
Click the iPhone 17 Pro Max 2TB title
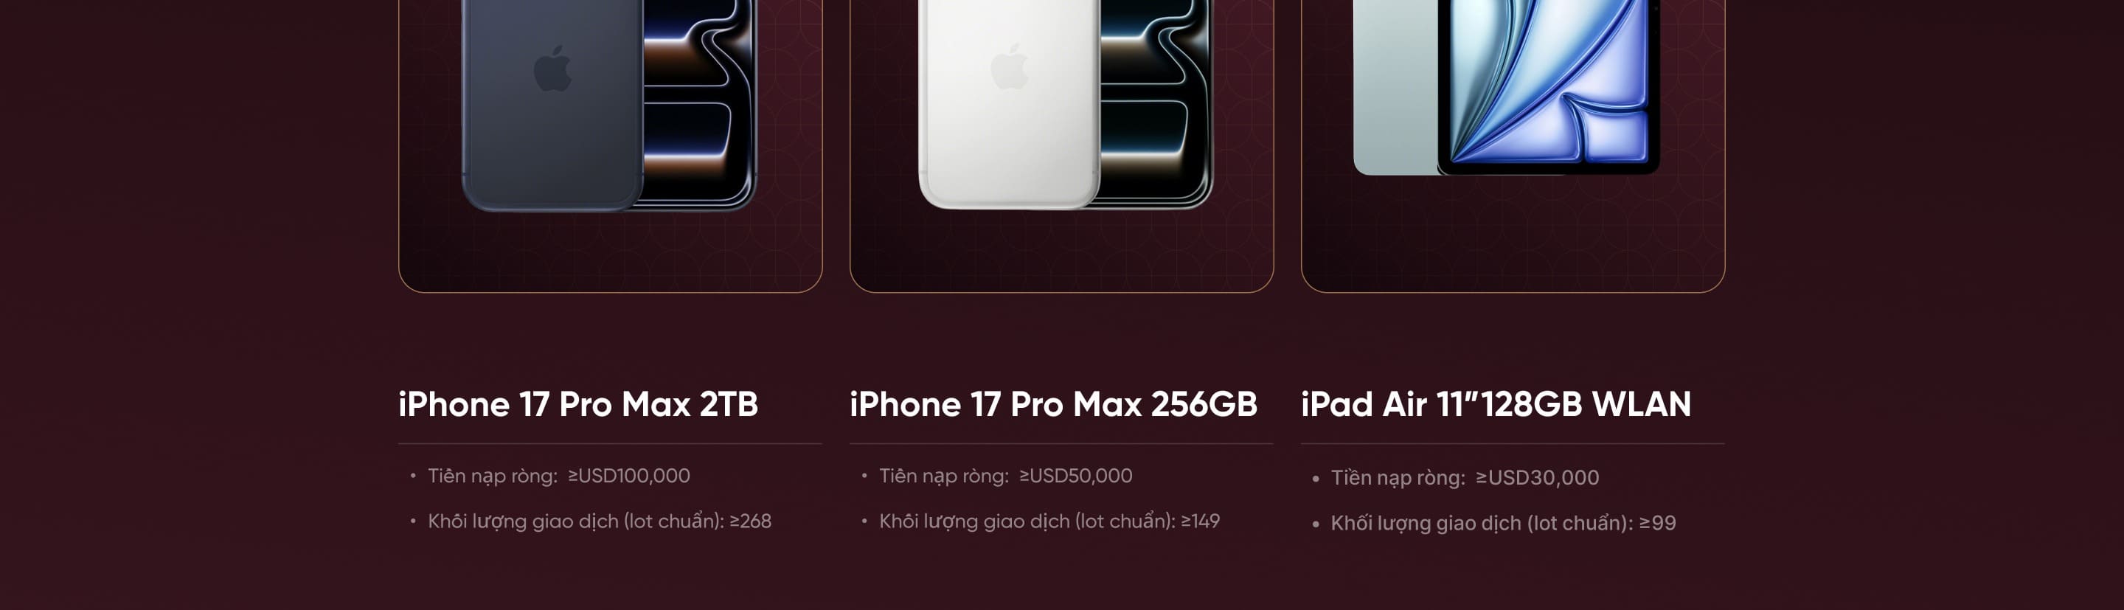(x=578, y=405)
